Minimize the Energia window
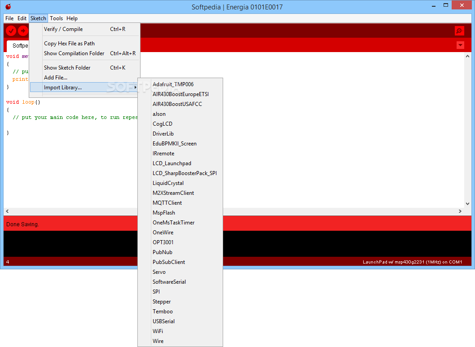This screenshot has height=347, width=475. click(x=434, y=5)
